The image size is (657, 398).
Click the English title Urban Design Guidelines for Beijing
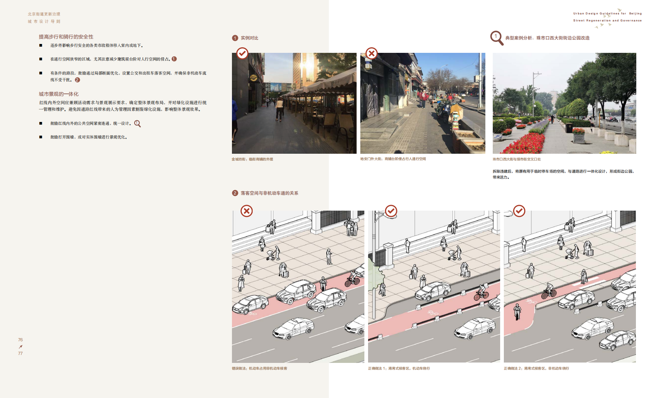607,14
